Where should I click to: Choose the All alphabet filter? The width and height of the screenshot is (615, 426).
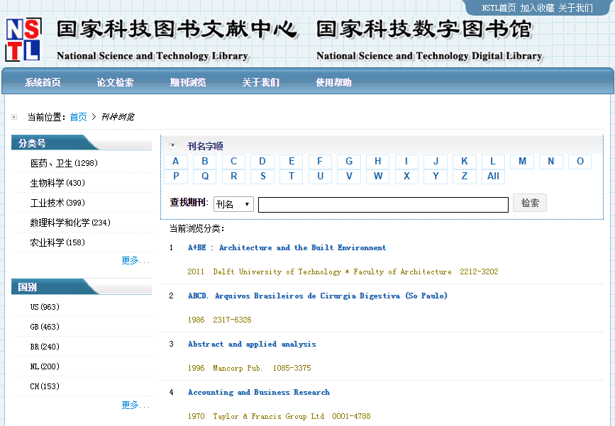point(493,176)
